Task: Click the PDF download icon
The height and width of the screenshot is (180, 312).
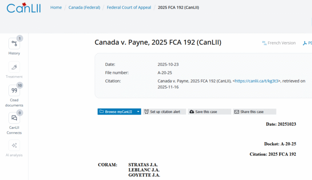Action: click(x=304, y=43)
